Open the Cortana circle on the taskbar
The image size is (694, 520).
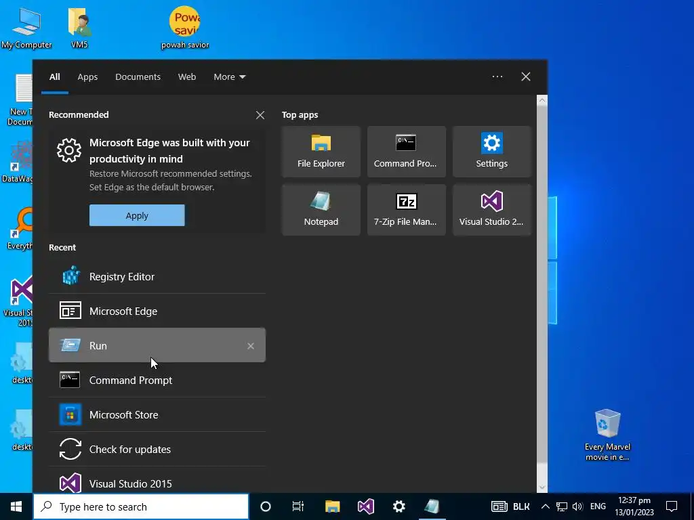pos(266,506)
